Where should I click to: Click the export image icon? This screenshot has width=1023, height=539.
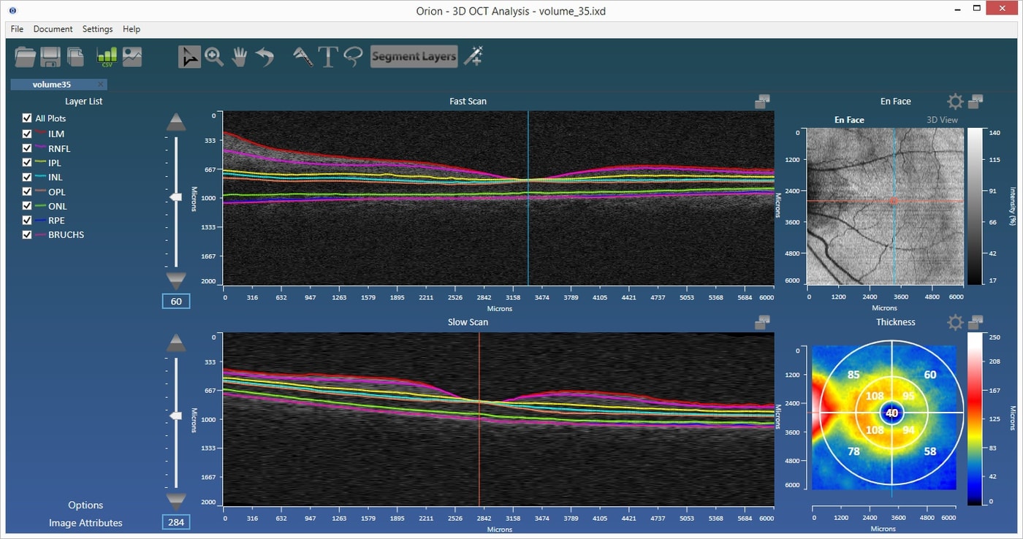pos(132,56)
